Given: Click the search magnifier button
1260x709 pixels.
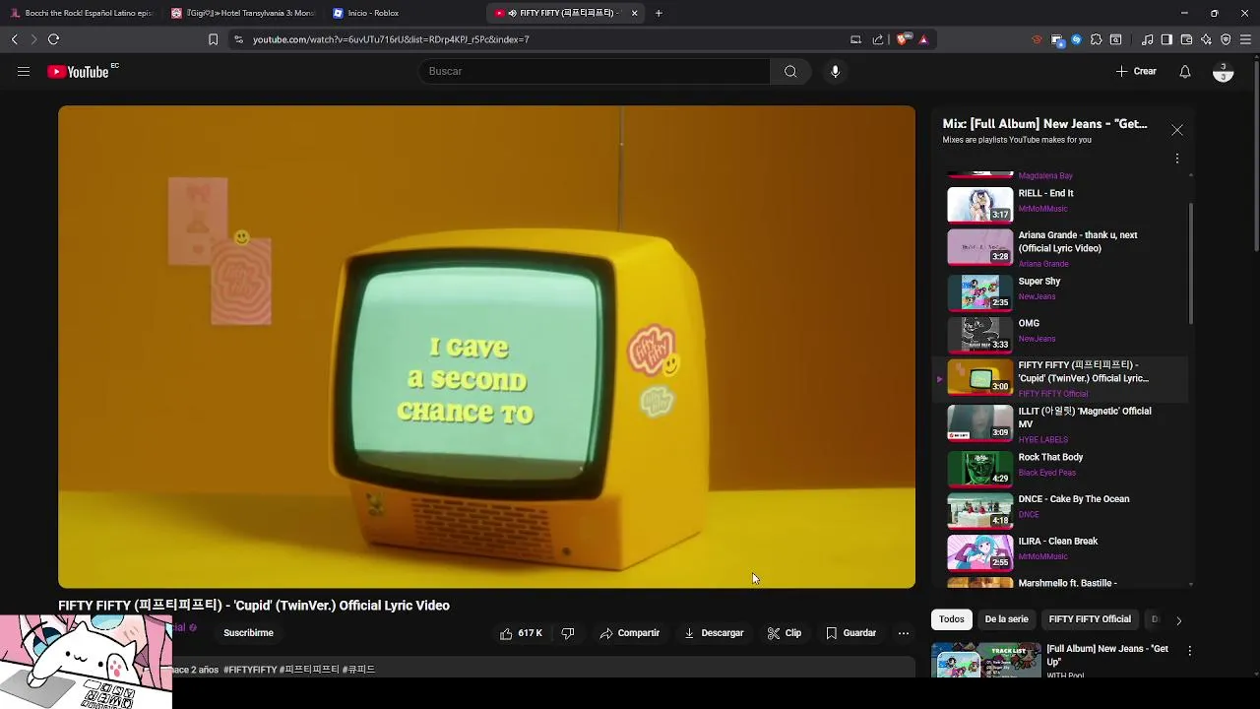Looking at the screenshot, I should point(790,71).
